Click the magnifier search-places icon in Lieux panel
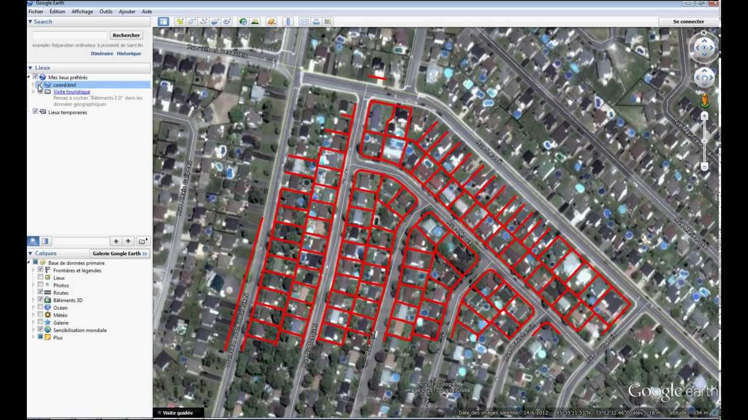748x420 pixels. pyautogui.click(x=33, y=241)
